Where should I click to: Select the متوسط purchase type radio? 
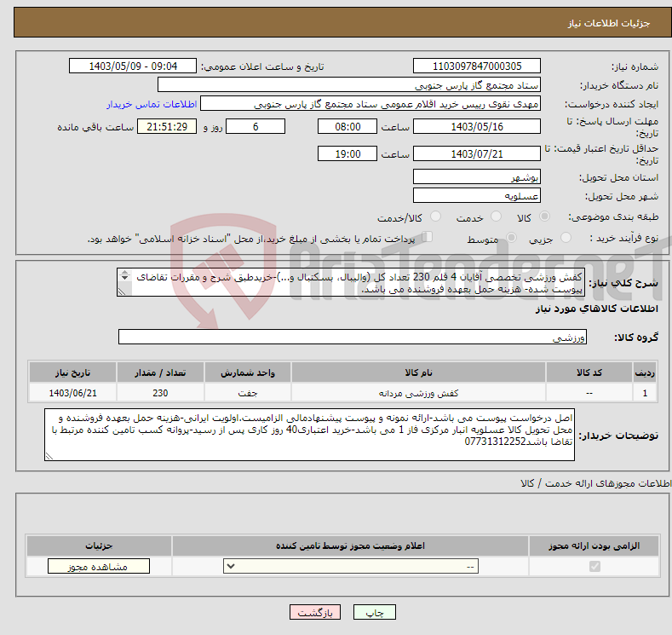pyautogui.click(x=511, y=237)
